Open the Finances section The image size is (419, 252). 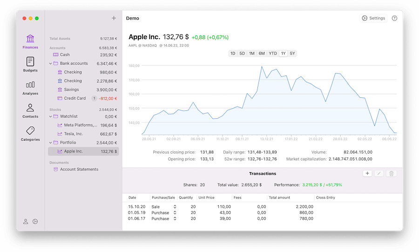coord(30,41)
